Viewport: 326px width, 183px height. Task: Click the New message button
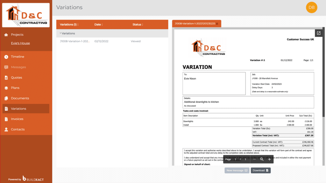point(237,170)
